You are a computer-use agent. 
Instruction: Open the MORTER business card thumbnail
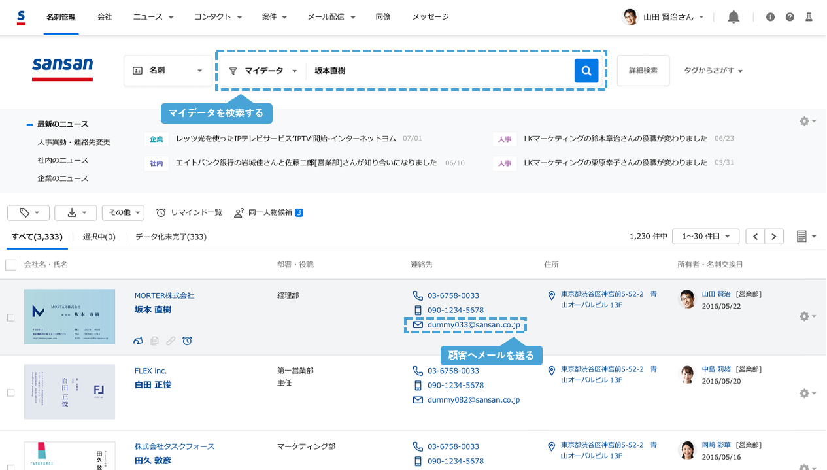[x=69, y=317]
